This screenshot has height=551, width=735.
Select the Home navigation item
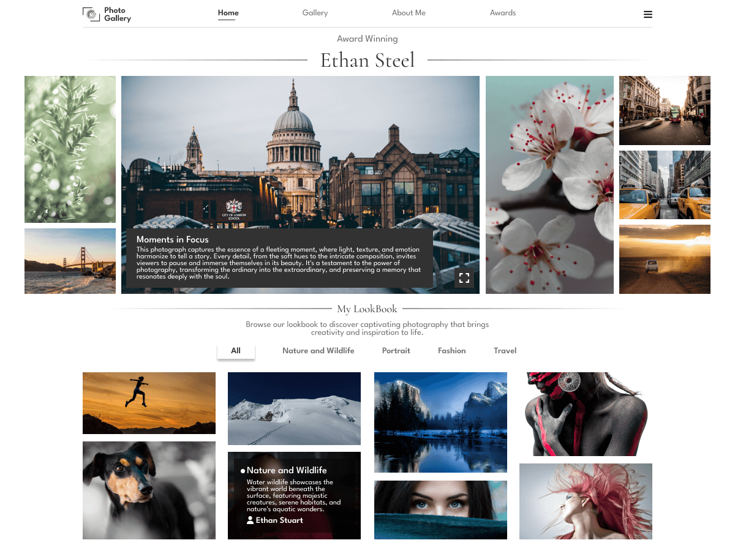click(227, 12)
